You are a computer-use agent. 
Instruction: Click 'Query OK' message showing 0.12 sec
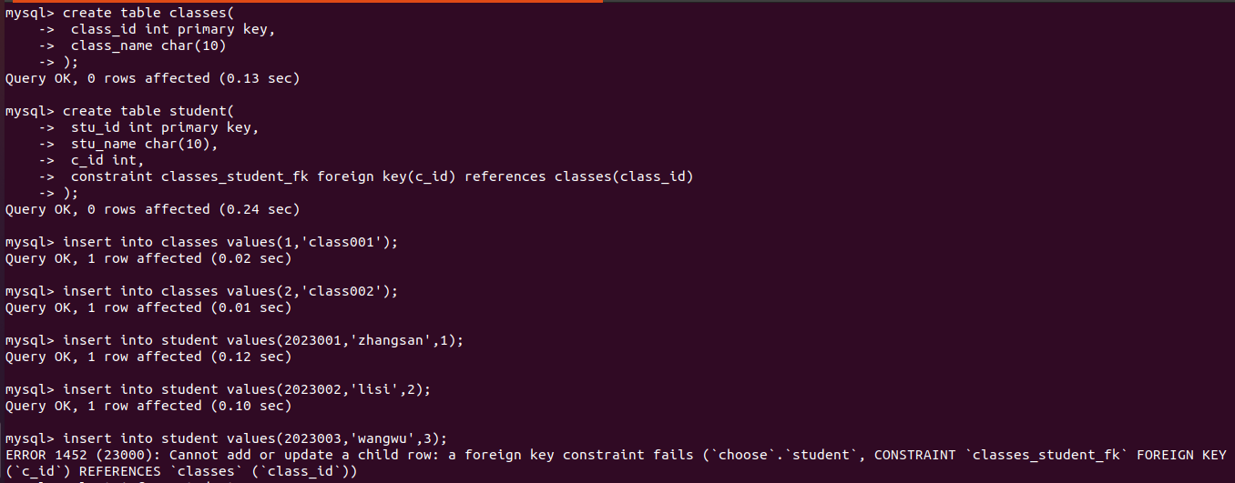click(148, 357)
